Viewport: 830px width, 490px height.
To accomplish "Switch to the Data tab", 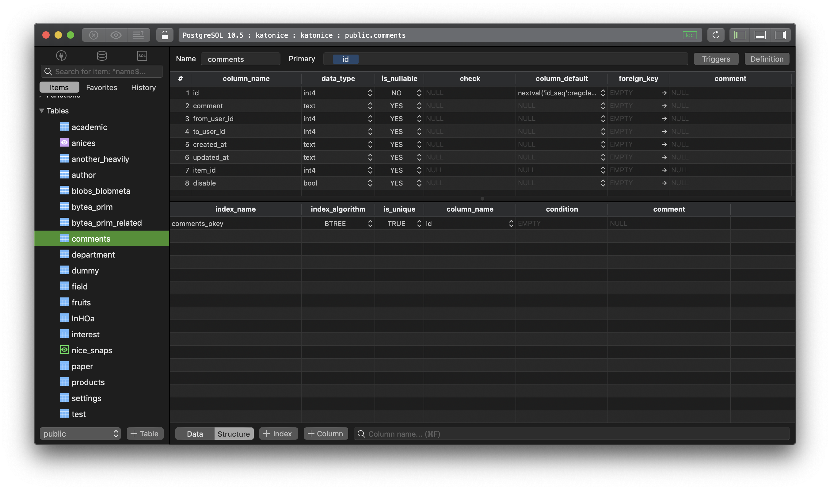I will 194,434.
